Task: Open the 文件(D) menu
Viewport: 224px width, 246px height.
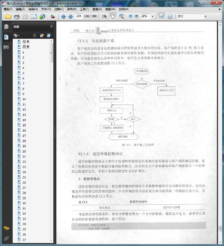Action: (x=46, y=9)
